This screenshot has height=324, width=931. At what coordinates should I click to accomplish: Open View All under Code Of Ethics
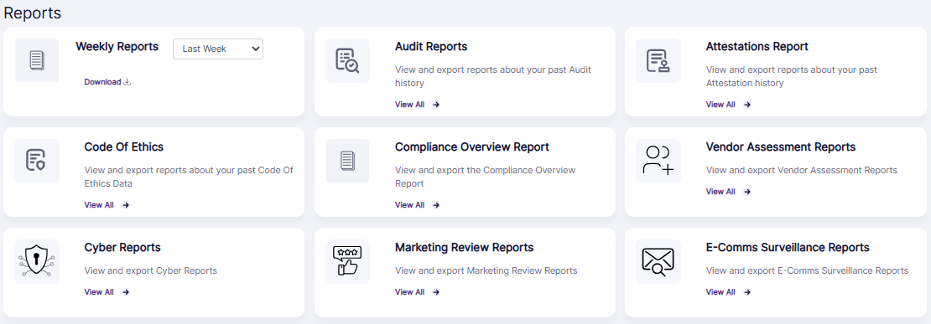point(99,205)
